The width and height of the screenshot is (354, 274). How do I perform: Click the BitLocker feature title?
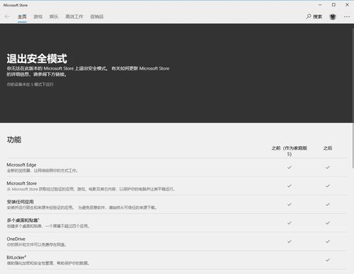point(16,257)
